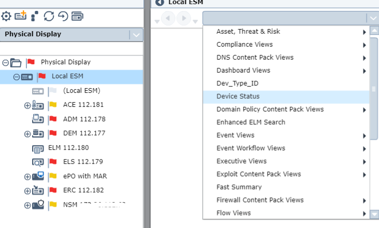Viewport: 379px width, 228px height.
Task: Click the Add Device icon
Action: coord(21,16)
